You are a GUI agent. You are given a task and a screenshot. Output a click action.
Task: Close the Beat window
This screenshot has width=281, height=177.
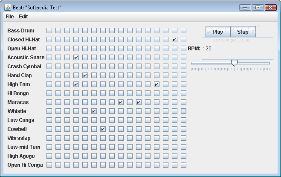click(x=271, y=8)
